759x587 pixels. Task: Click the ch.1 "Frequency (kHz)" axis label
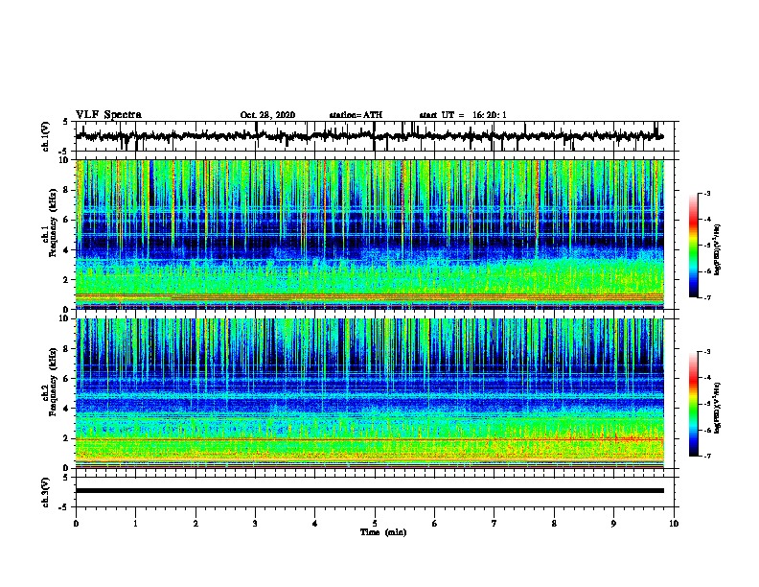point(53,223)
